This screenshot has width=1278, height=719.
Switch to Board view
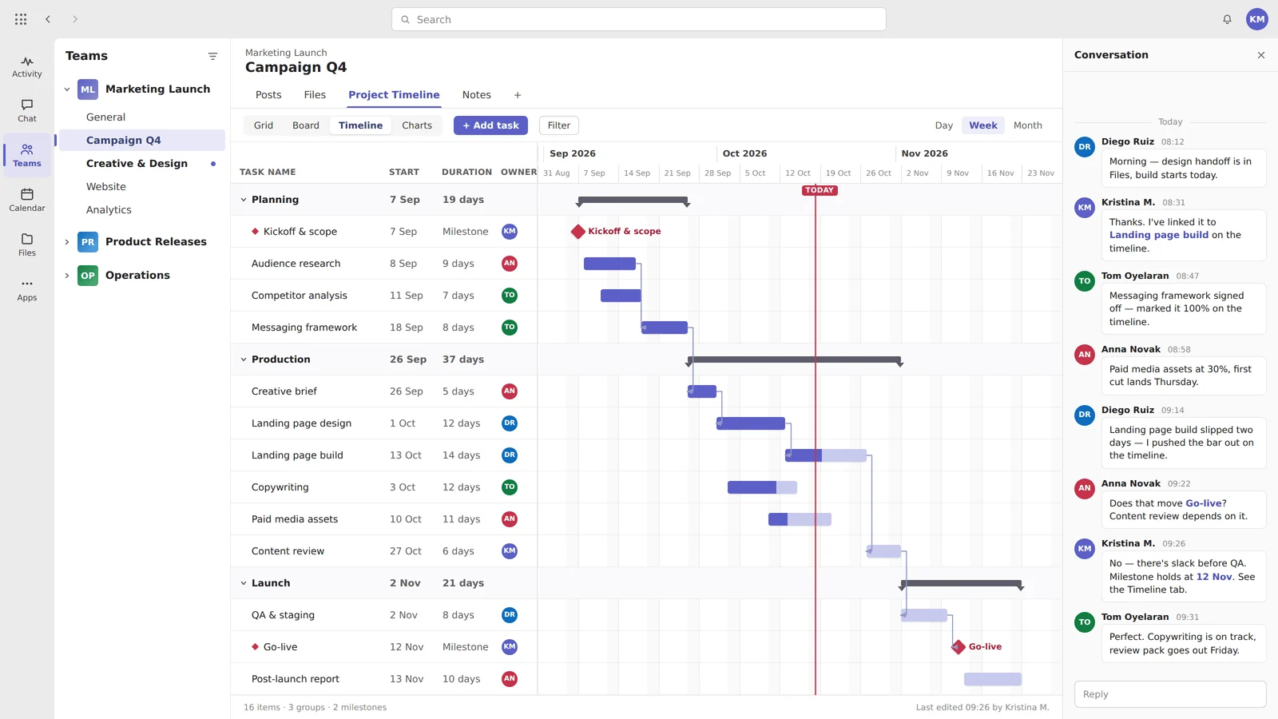[306, 125]
